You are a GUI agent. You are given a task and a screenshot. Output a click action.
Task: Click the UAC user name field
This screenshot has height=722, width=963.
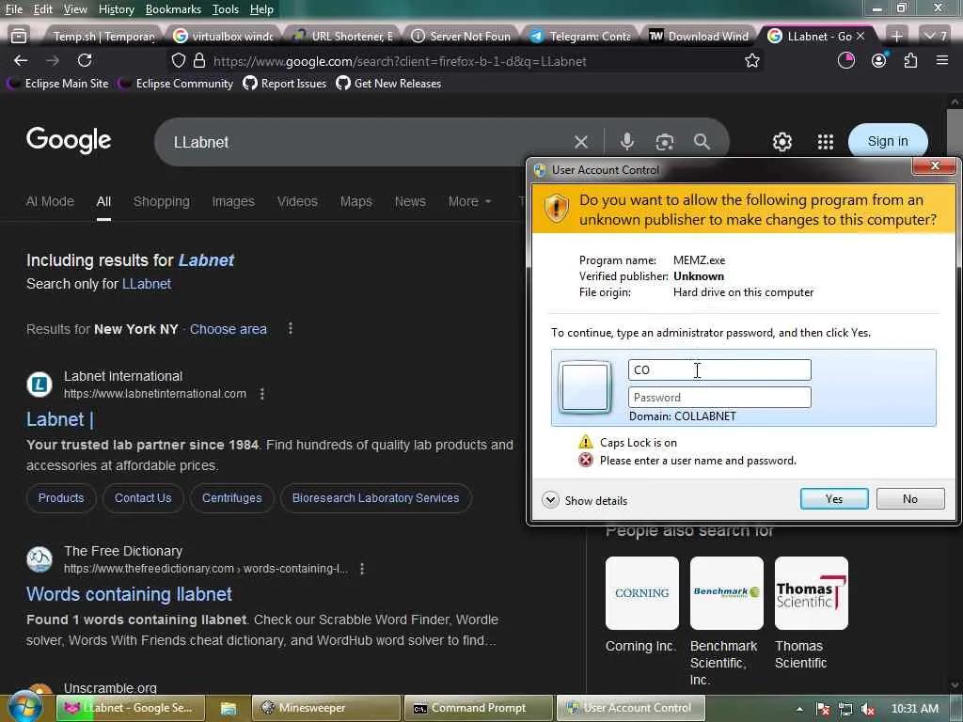coord(719,369)
